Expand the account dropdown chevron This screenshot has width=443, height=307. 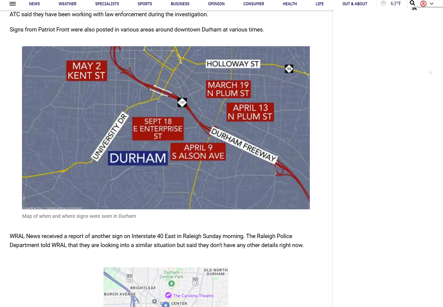coord(432,4)
